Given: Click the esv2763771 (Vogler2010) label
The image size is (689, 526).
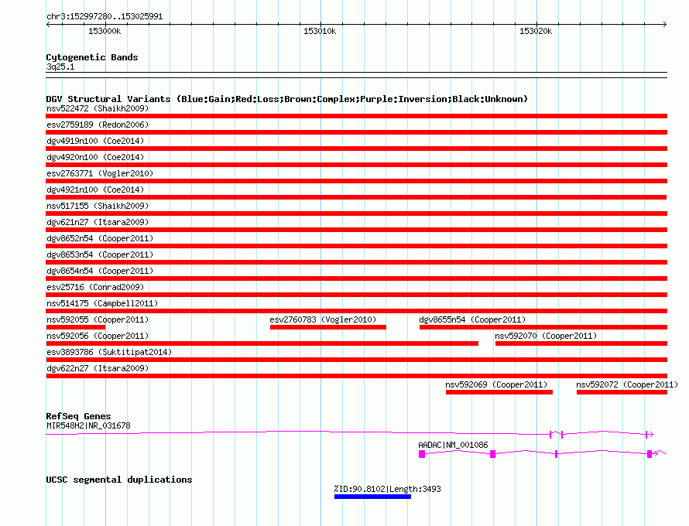Looking at the screenshot, I should point(100,173).
